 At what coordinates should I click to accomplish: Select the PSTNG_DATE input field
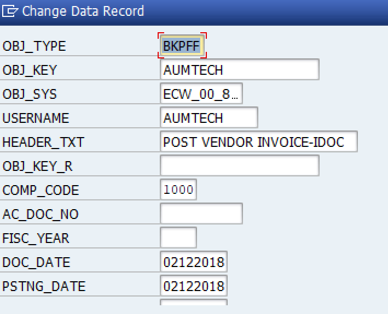(x=194, y=286)
